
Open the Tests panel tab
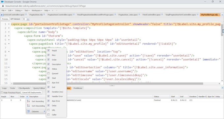click(x=13, y=88)
